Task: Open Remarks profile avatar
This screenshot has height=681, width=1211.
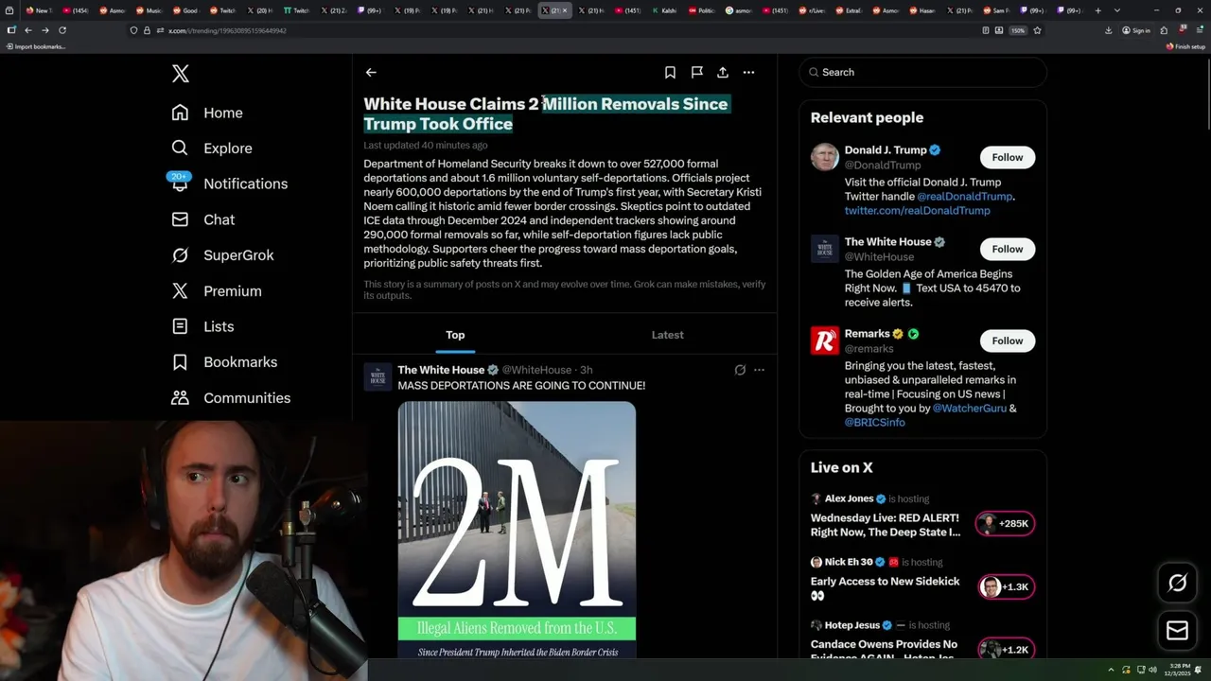Action: pos(824,340)
